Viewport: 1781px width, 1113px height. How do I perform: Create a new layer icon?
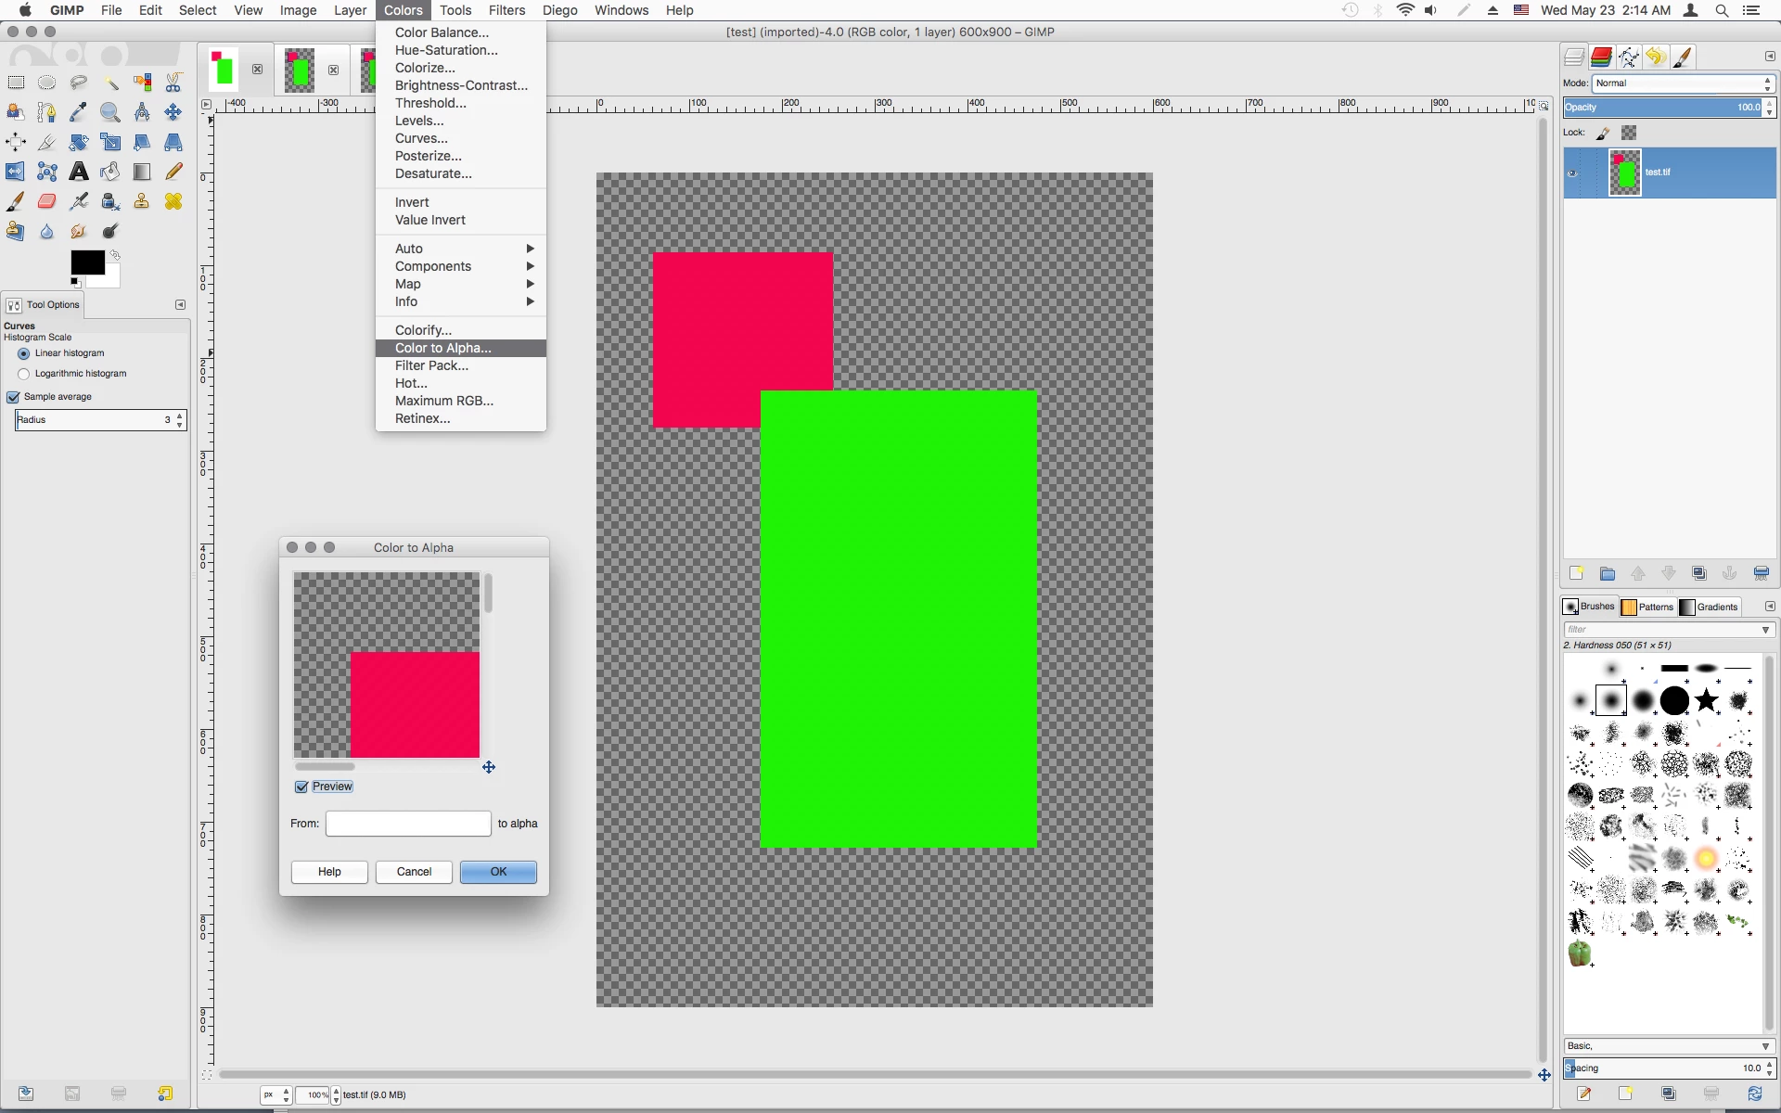click(1576, 573)
